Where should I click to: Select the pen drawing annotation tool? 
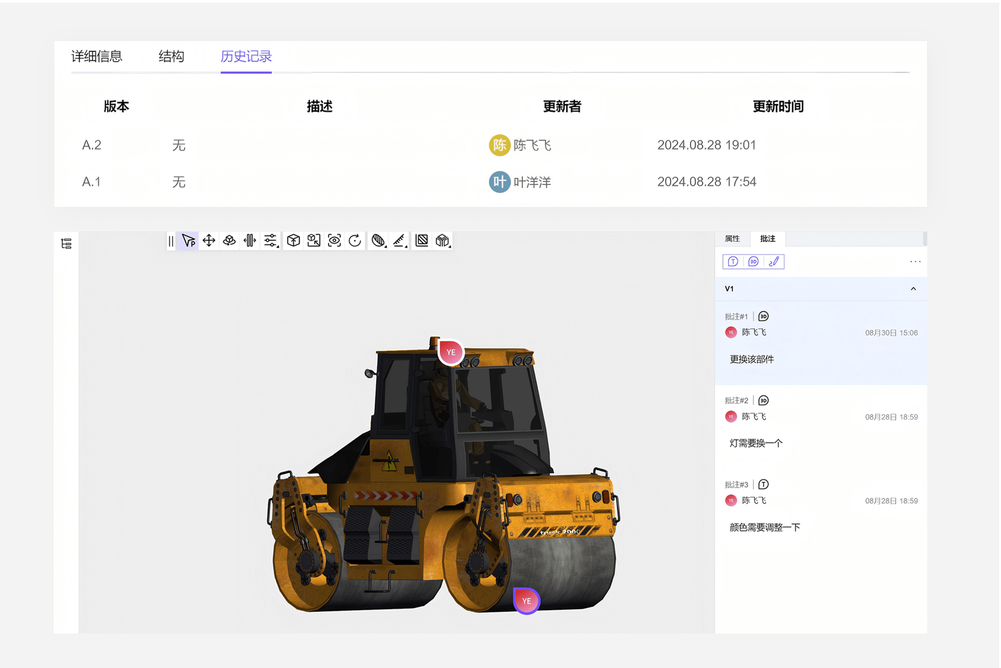tap(774, 261)
